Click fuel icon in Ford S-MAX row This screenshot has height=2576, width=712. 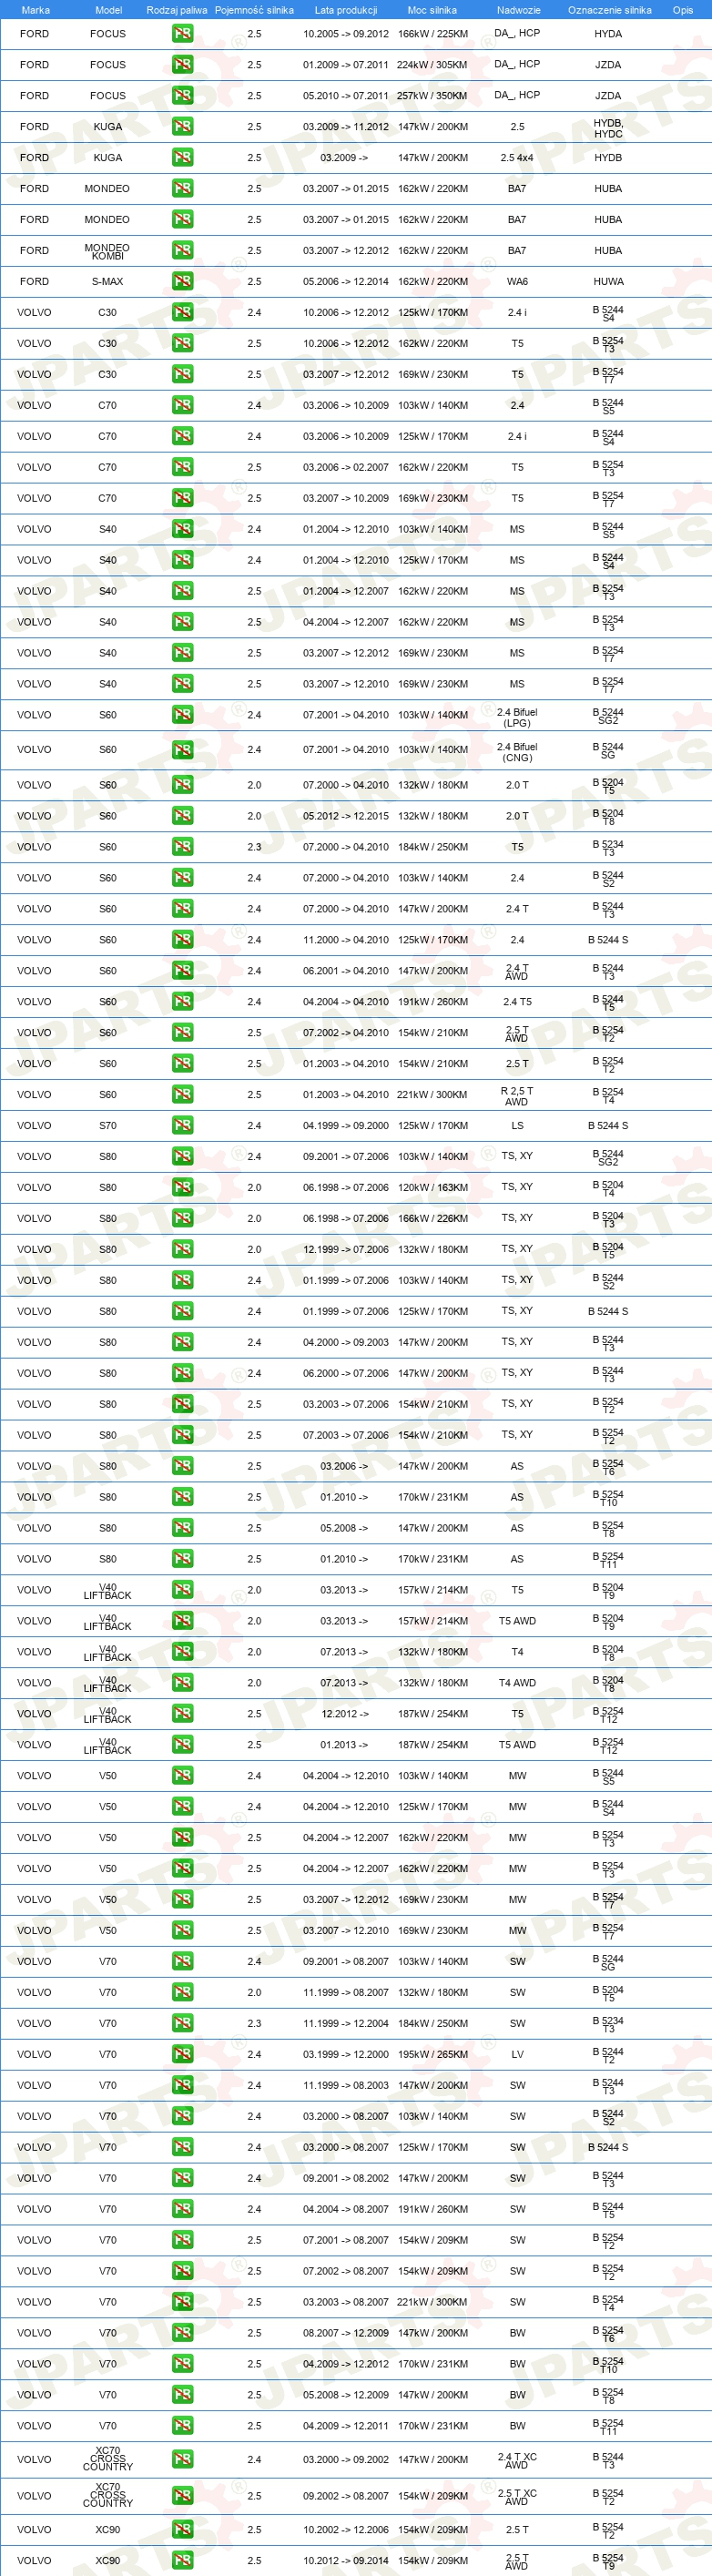182,281
